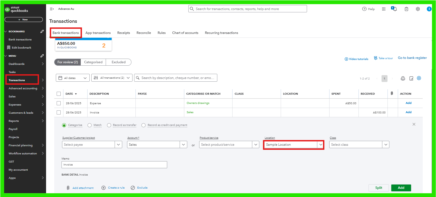This screenshot has height=197, width=436.
Task: Sort by the DATE column header
Action: [x=71, y=94]
